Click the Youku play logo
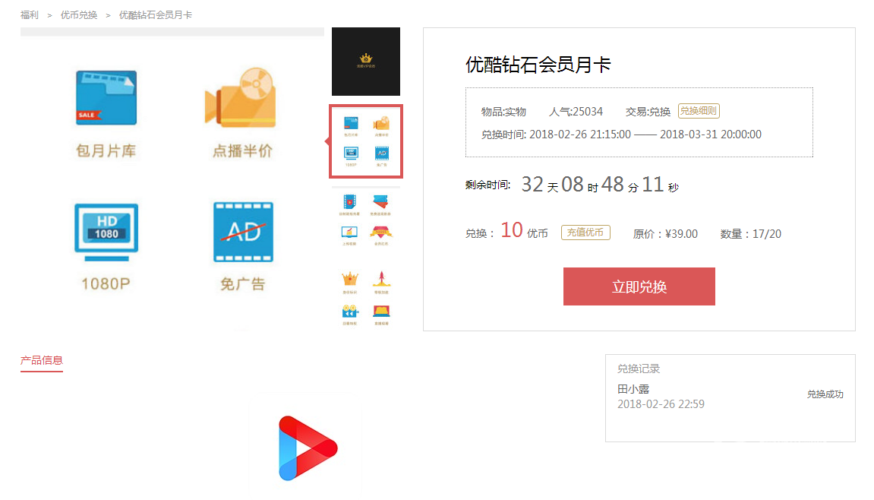874x500 pixels. [307, 448]
